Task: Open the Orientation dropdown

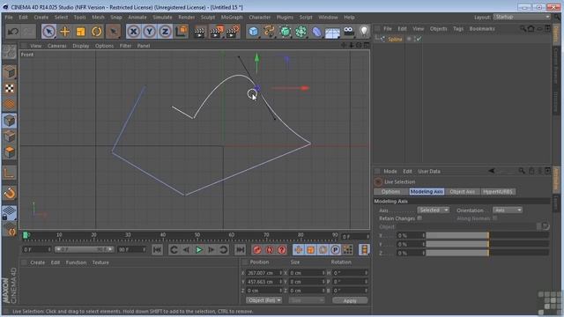Action: (x=508, y=210)
